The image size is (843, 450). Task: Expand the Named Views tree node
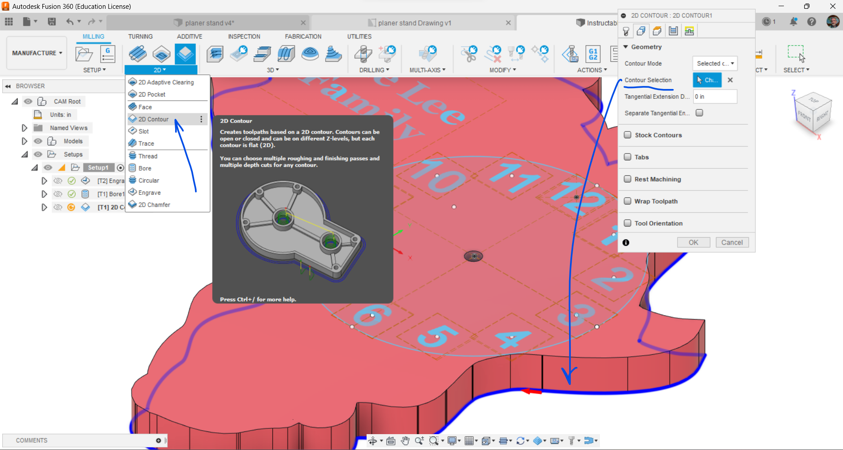pos(24,128)
